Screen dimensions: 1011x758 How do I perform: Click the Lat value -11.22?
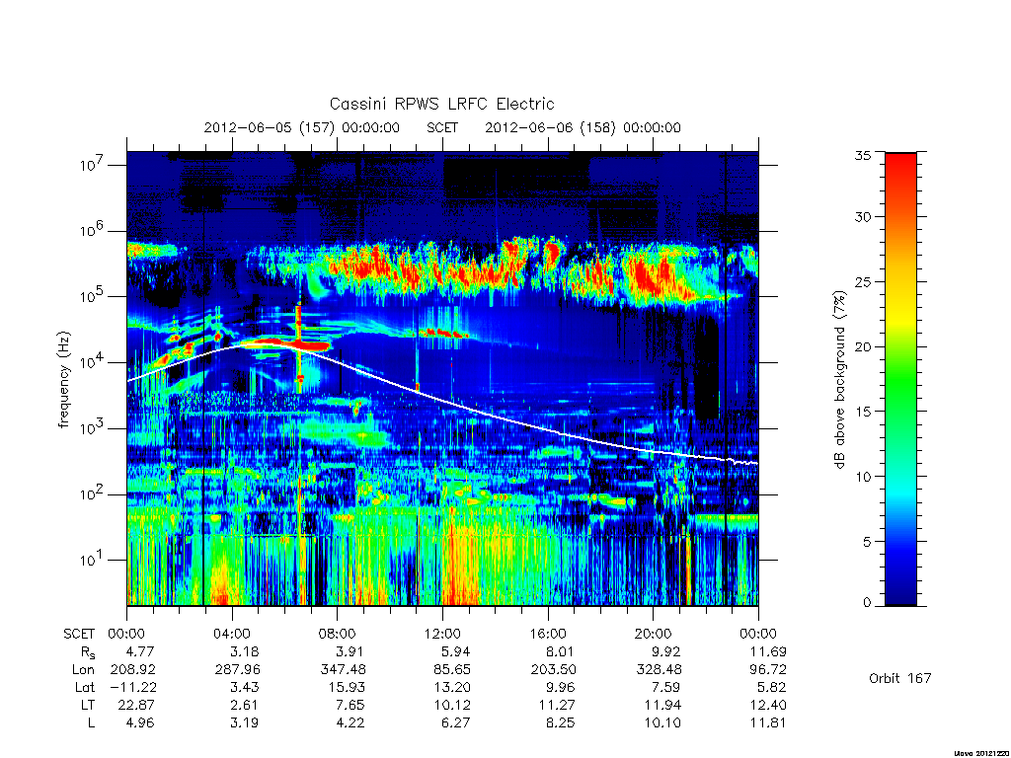pos(133,687)
